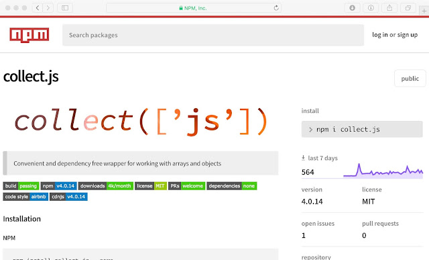429x260 pixels.
Task: Click the collect(['js']) banner image
Action: 141,122
